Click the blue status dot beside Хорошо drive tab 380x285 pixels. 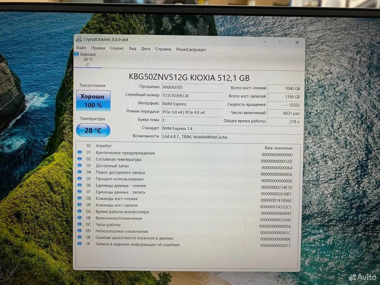[77, 54]
